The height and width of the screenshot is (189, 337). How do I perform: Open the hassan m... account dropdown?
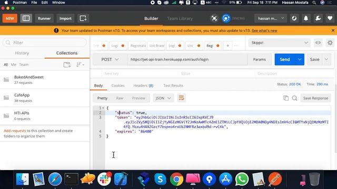click(271, 18)
